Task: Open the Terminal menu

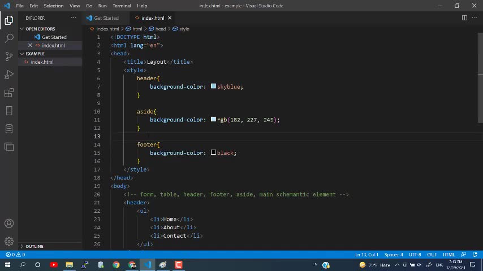Action: pos(122,6)
